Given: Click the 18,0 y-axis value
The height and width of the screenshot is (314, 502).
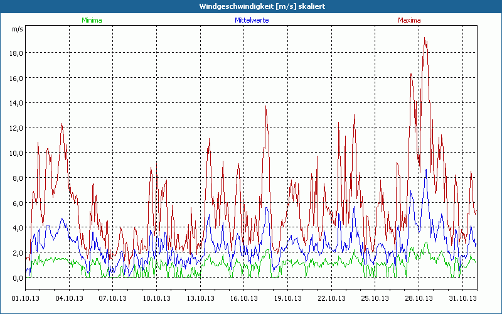Looking at the screenshot, I should 18,53.
